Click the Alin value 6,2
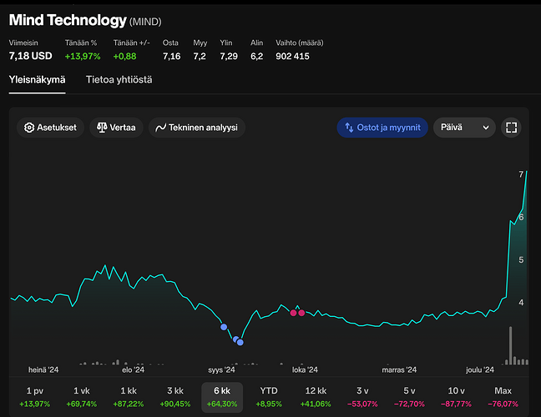Screen dimensions: 541x417 click(x=256, y=56)
